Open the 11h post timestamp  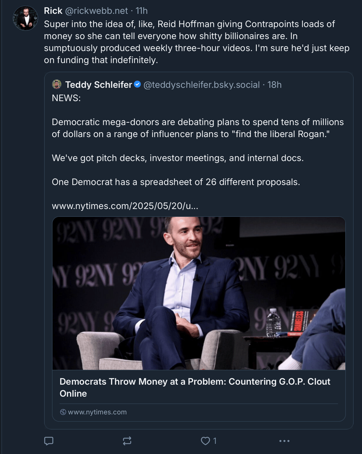coord(142,11)
